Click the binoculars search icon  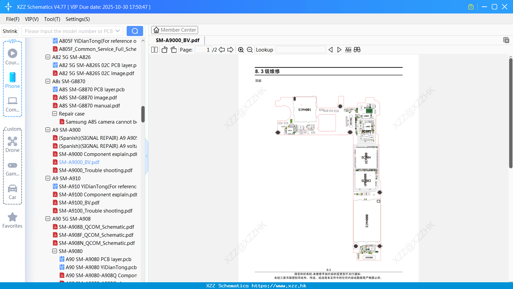357,50
